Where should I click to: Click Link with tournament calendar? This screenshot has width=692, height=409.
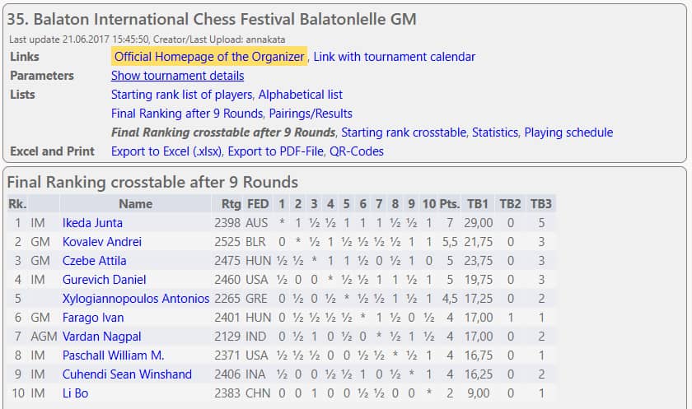tap(394, 57)
